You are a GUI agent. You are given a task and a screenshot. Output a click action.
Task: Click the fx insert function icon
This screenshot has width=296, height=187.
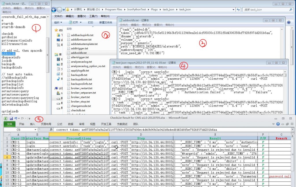click(x=51, y=130)
